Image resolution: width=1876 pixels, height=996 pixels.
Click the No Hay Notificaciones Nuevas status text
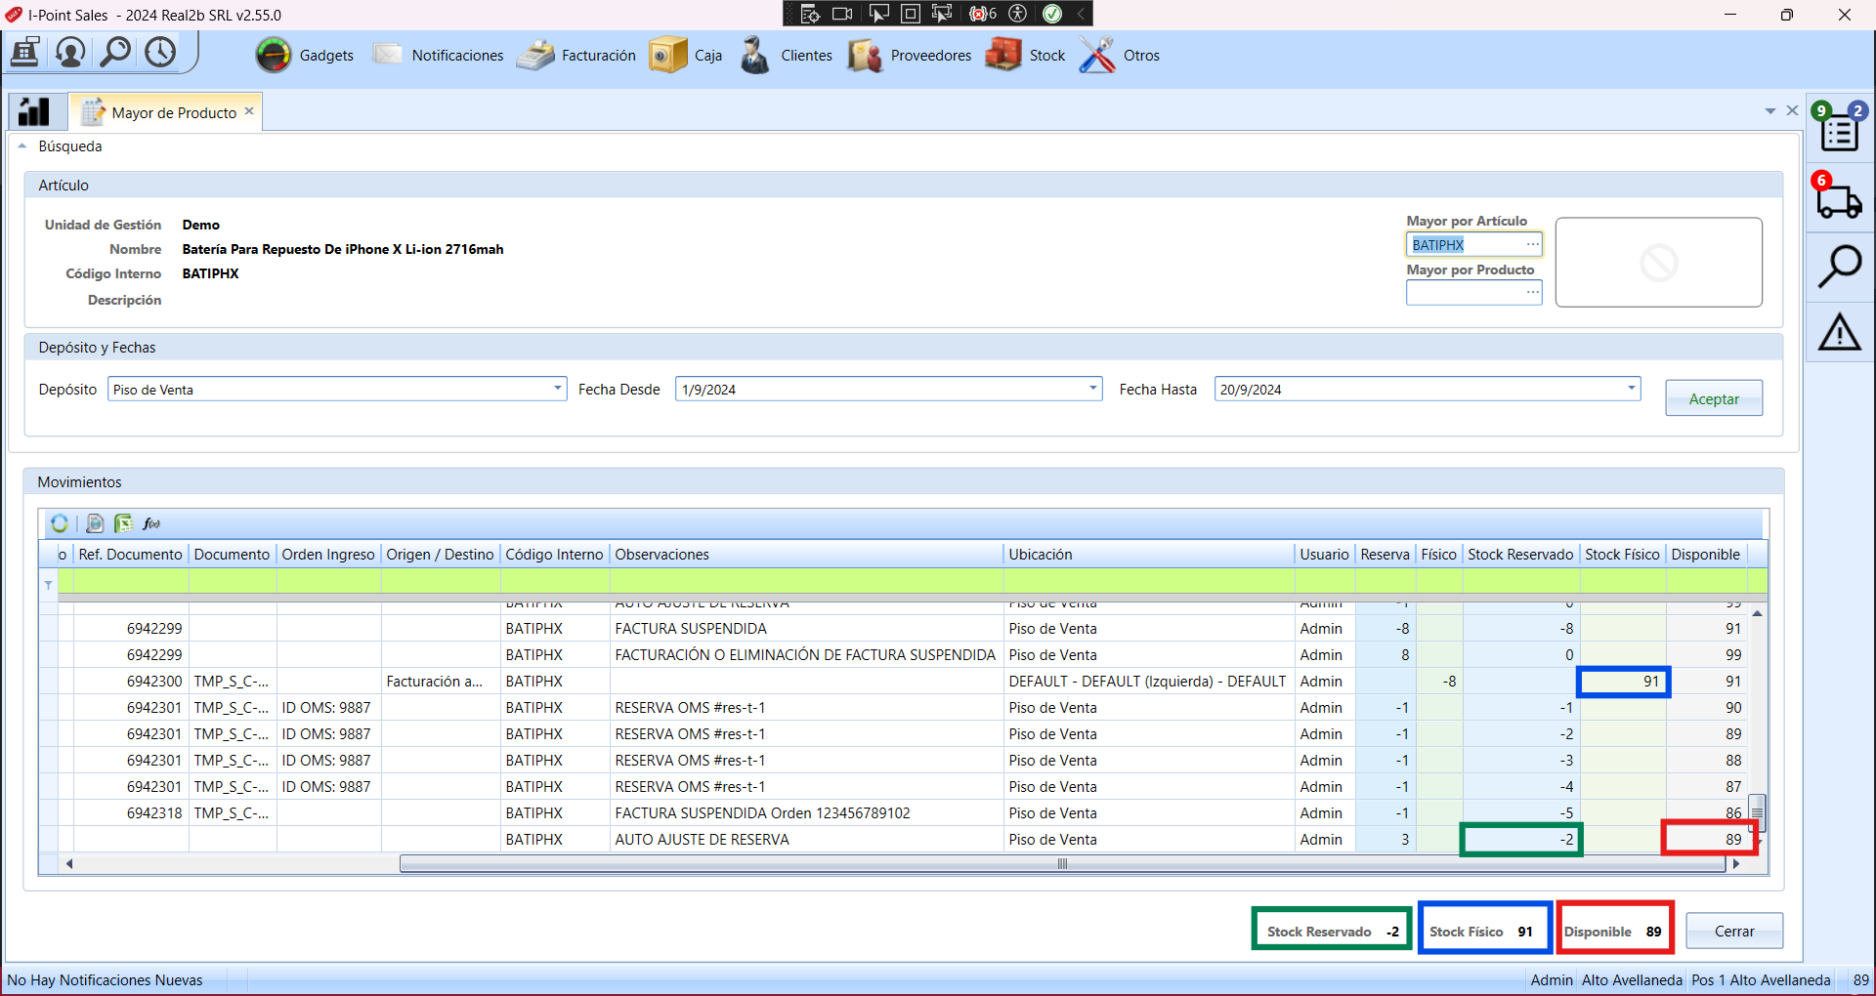[106, 980]
